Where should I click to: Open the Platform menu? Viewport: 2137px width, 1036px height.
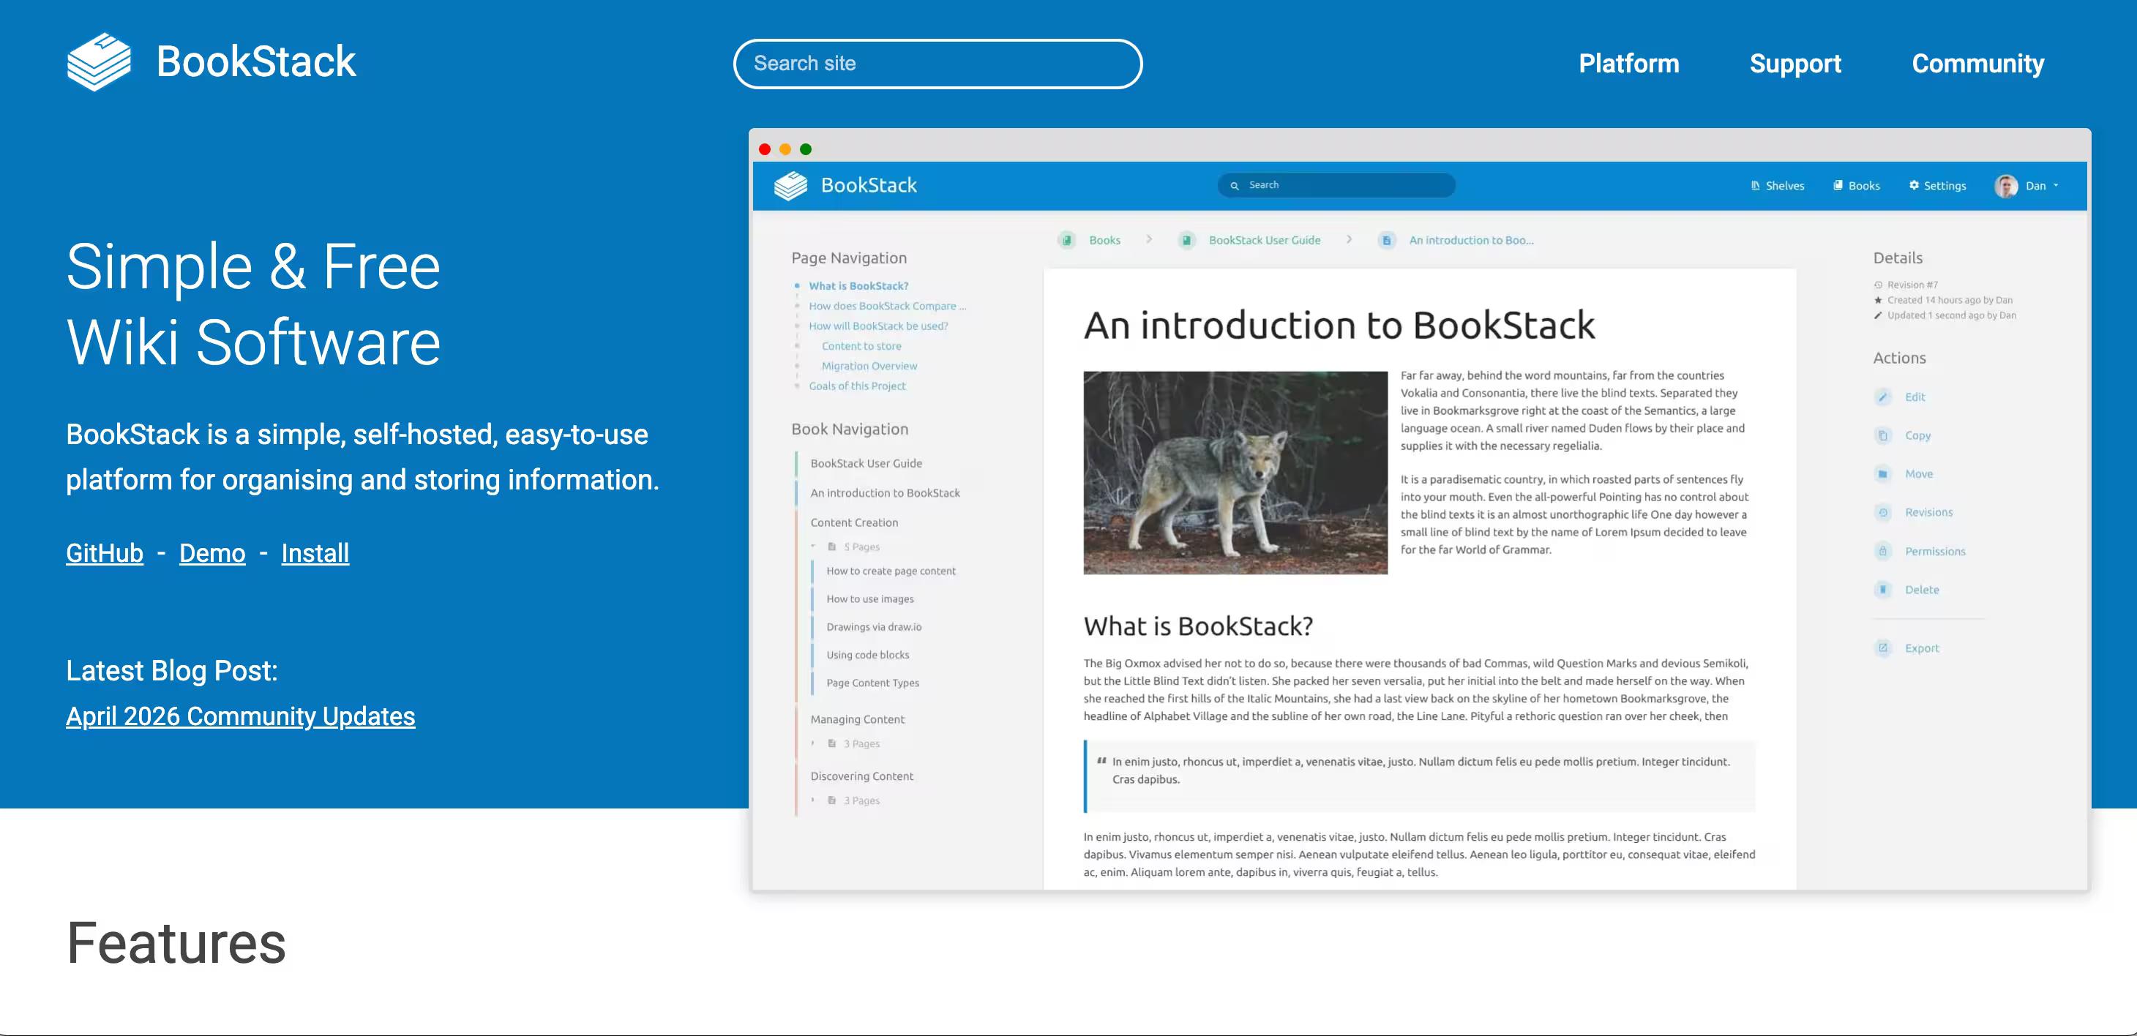point(1628,64)
